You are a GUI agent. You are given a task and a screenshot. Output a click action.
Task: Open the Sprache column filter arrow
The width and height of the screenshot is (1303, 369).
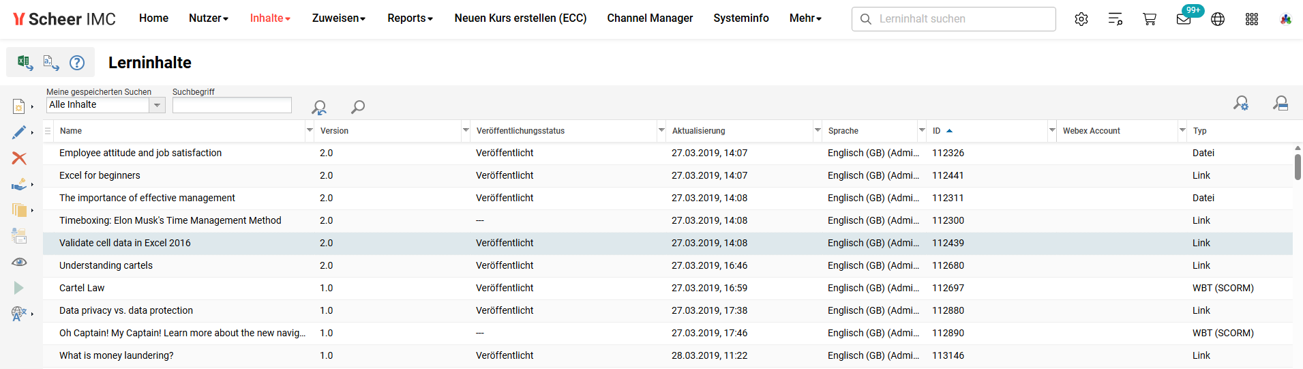coord(922,130)
